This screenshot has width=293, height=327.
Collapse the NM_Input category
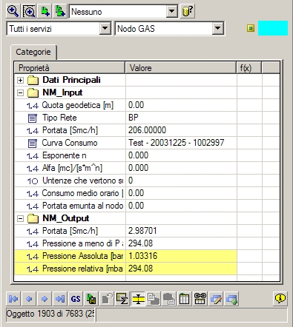(21, 92)
